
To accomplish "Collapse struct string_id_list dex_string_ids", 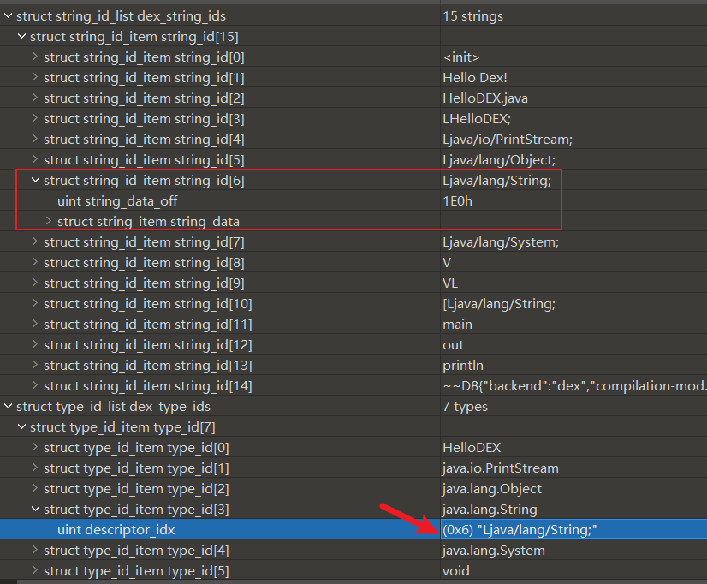I will 8,15.
